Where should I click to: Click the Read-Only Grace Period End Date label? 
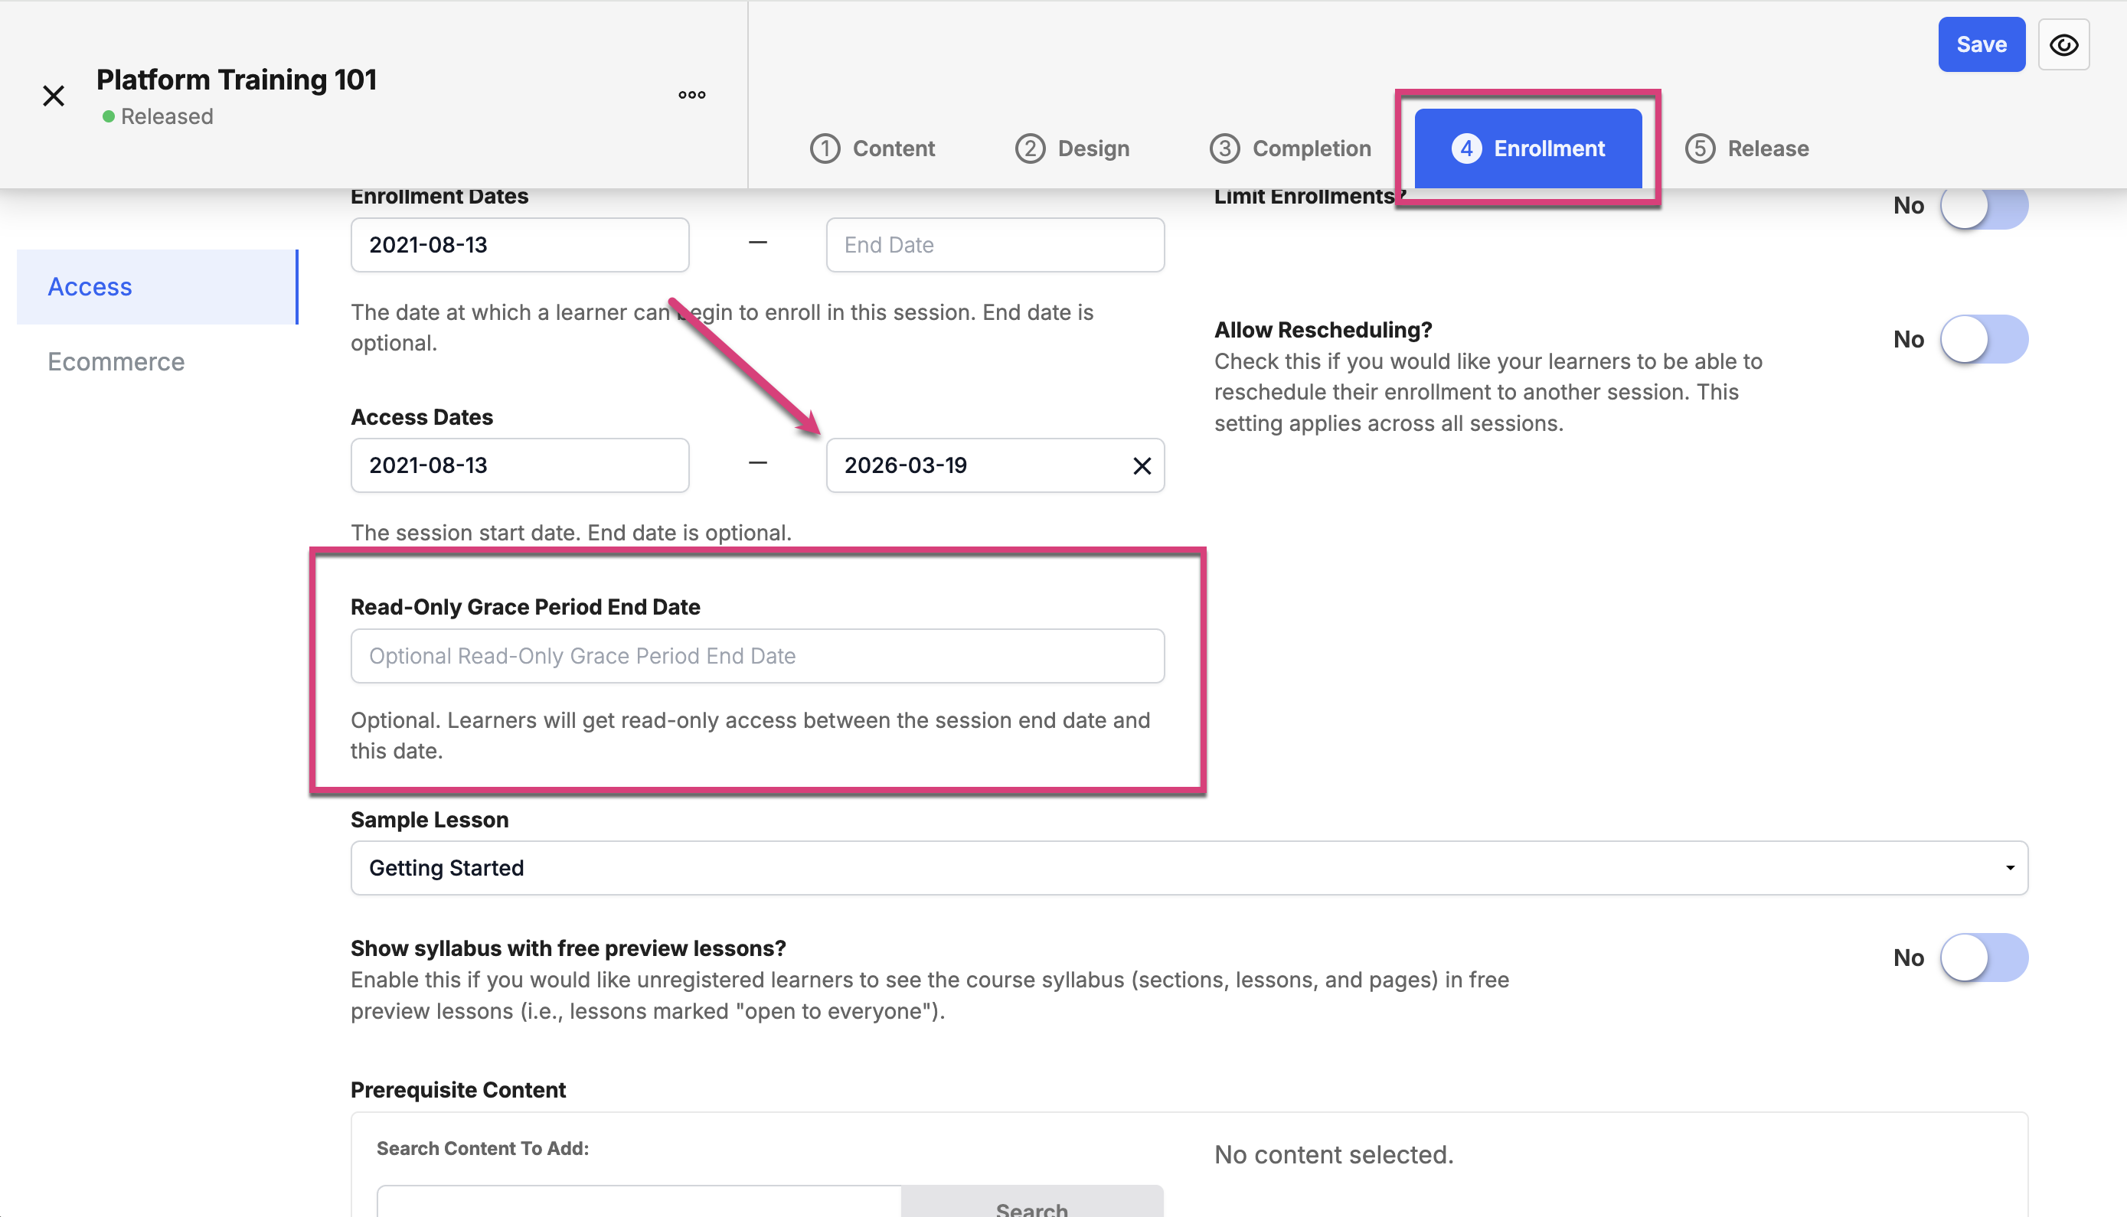[525, 607]
